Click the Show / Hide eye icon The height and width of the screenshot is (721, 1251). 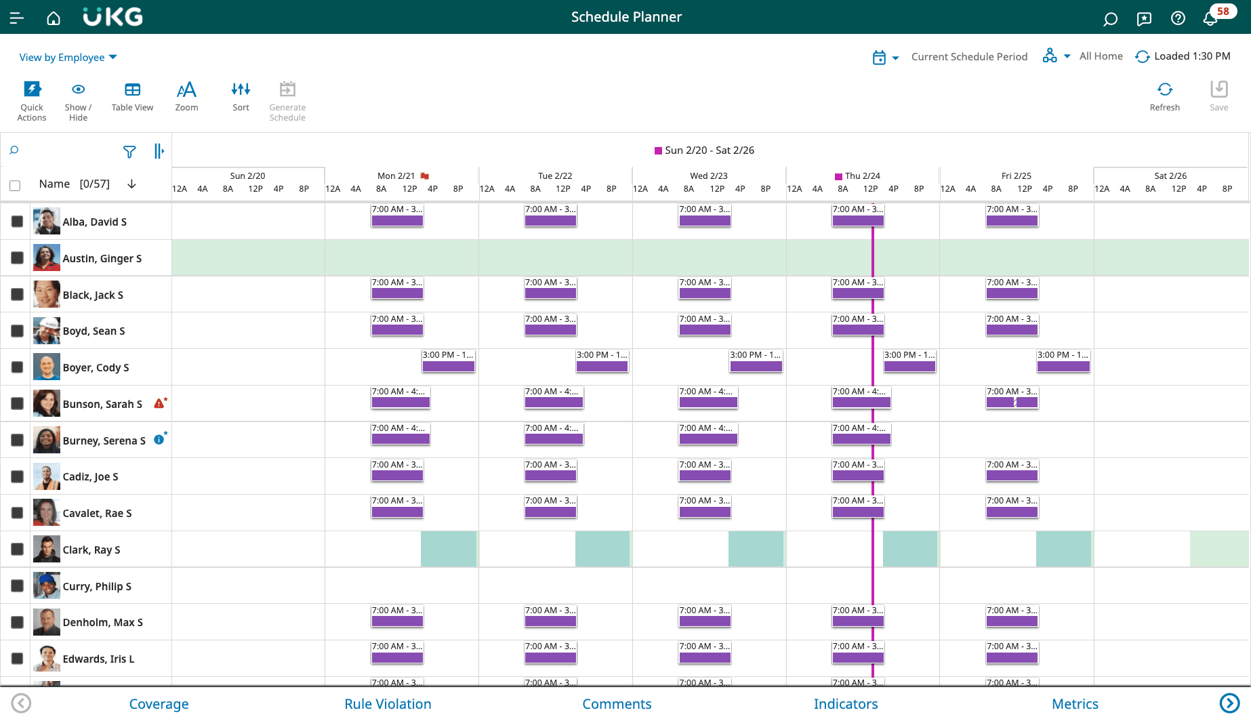click(78, 90)
